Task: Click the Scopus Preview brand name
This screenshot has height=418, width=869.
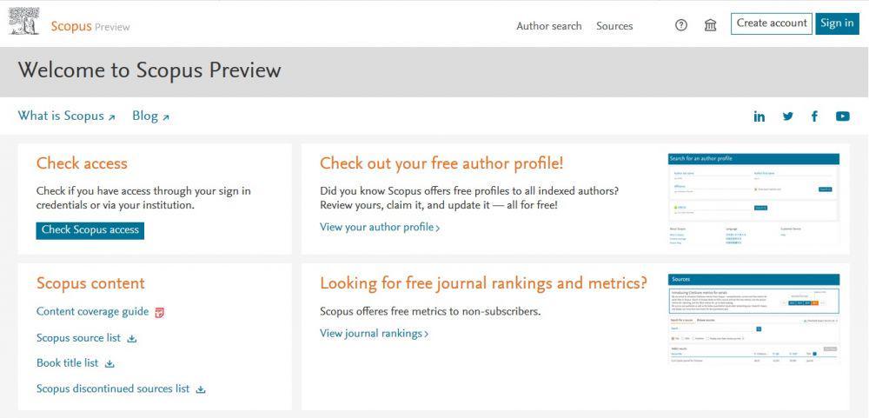Action: point(90,26)
